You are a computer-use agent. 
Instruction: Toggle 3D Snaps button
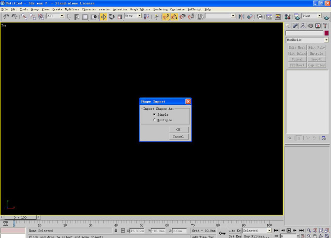coord(166,17)
